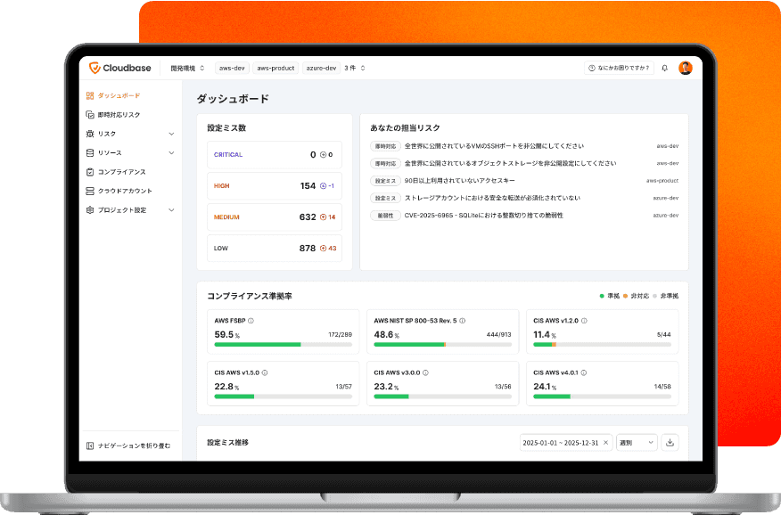Click the クラウドアカウント server icon
The image size is (781, 515).
coord(90,191)
